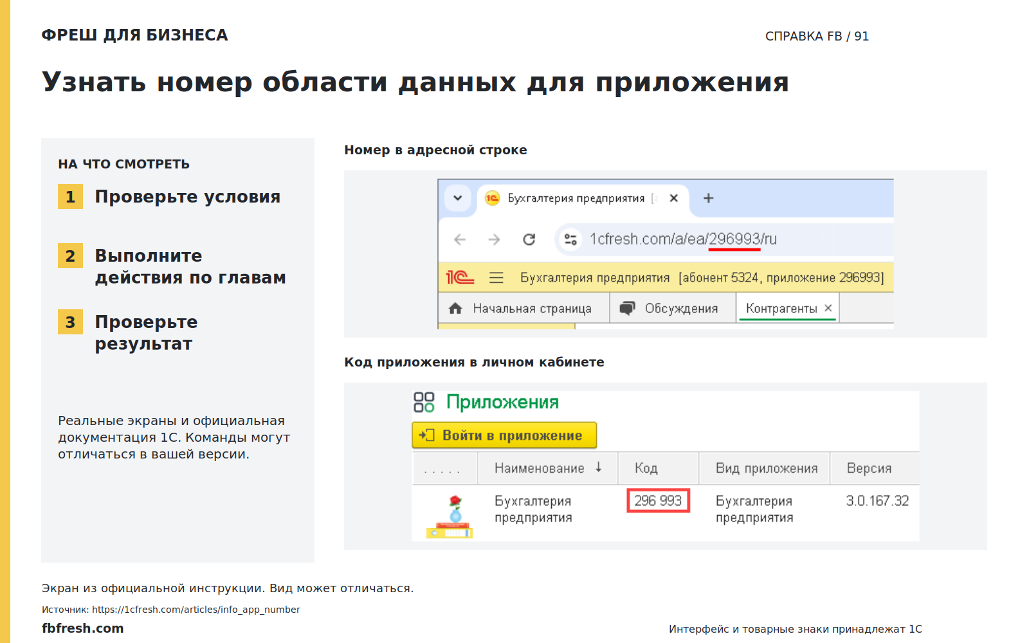The image size is (1029, 643).
Task: Open site settings icon in address bar
Action: tap(570, 239)
